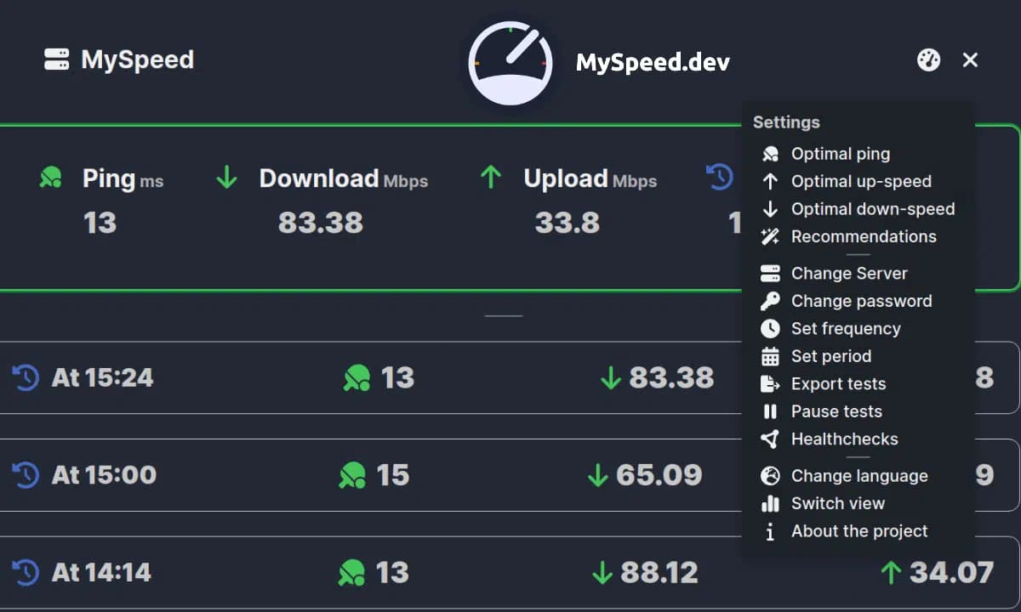
Task: Click the MySpeed server logo icon
Action: 57,59
